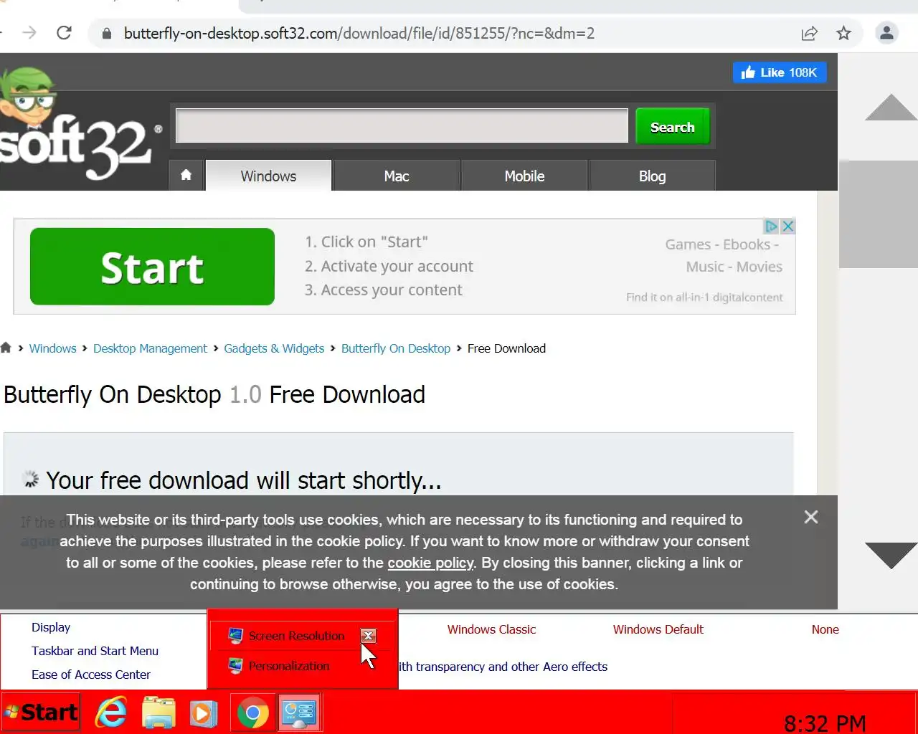Image resolution: width=918 pixels, height=734 pixels.
Task: Click the Facebook Like 108K button
Action: click(780, 72)
